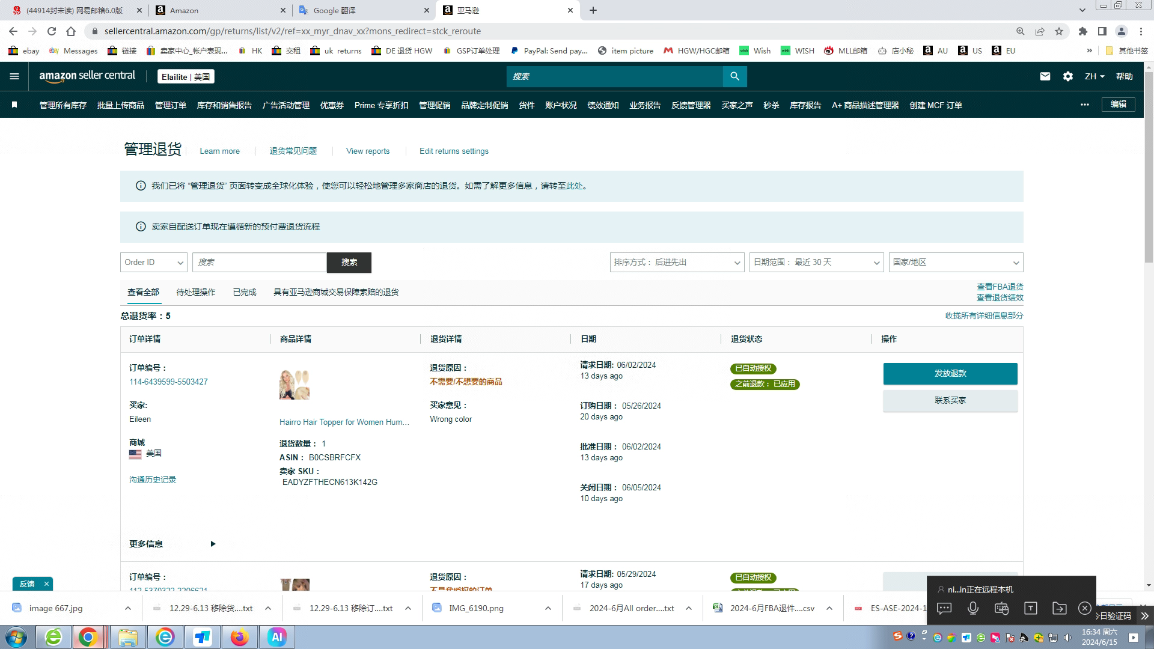Click the chat icon in remote panel

coord(944,608)
